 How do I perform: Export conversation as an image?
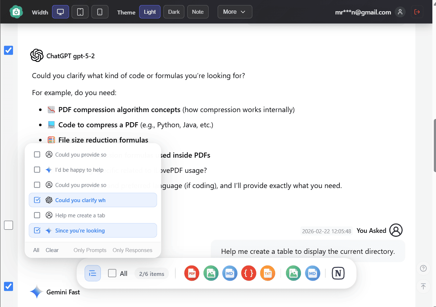click(x=211, y=273)
